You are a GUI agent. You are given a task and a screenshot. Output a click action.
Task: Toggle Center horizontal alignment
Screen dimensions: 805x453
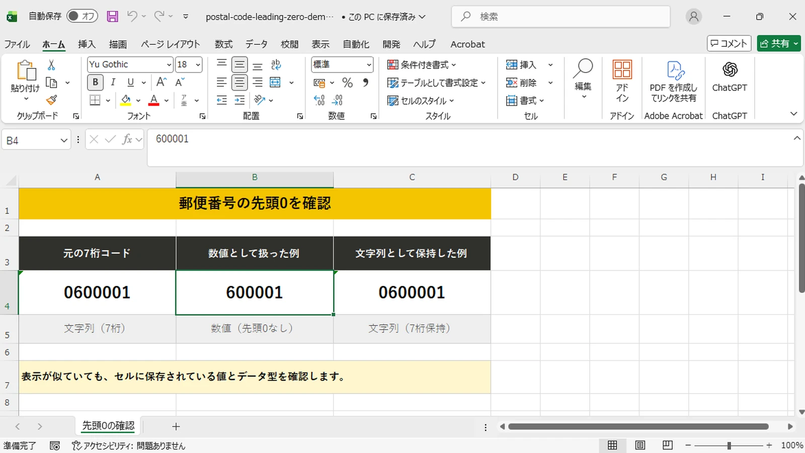point(239,82)
